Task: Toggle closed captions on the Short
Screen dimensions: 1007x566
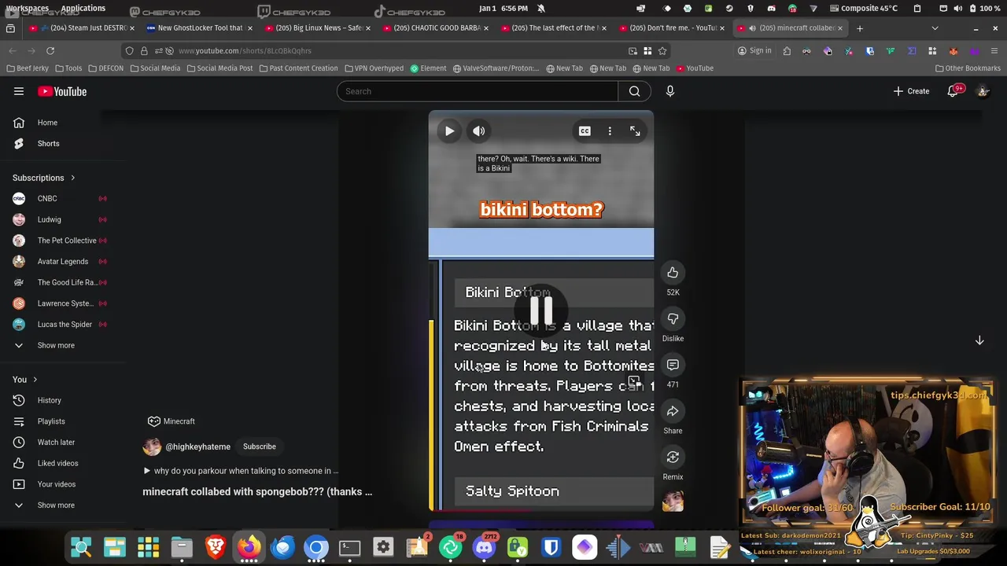Action: tap(585, 131)
